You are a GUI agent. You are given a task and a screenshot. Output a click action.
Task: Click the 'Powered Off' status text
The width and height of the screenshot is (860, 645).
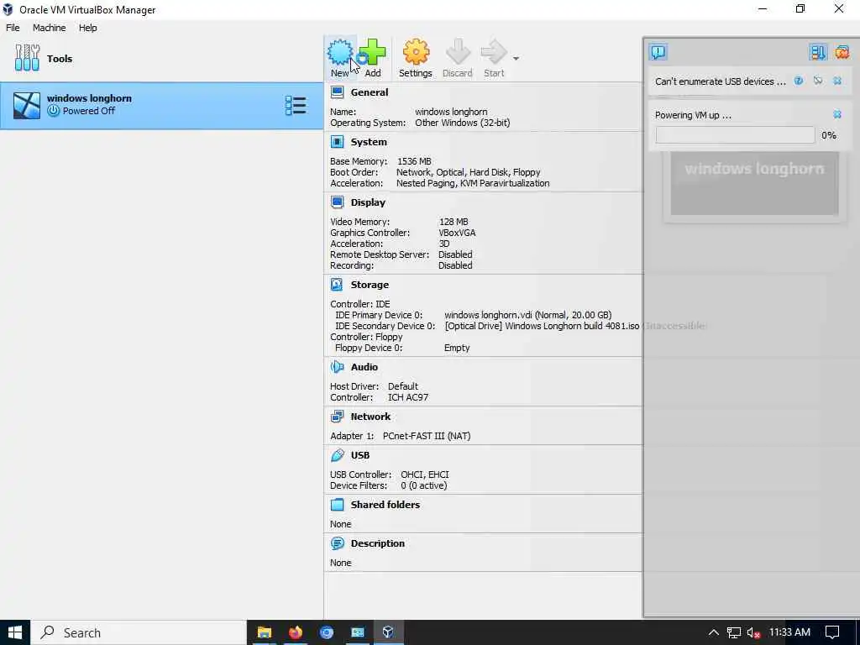[x=89, y=111]
